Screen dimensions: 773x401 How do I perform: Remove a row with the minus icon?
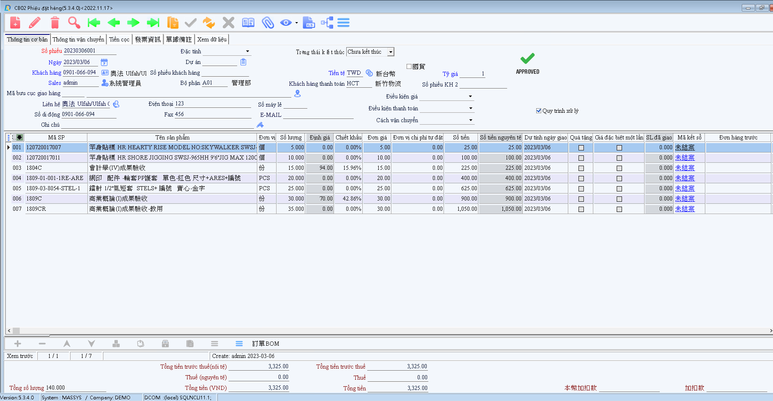click(42, 344)
